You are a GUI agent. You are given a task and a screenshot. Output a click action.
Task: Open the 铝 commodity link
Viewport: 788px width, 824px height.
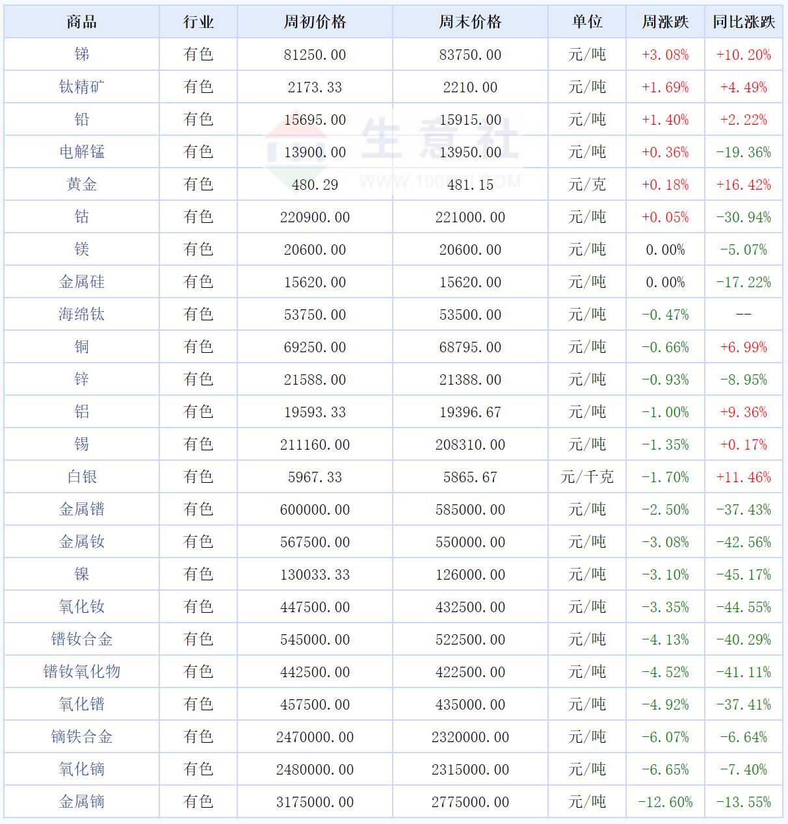click(x=81, y=412)
